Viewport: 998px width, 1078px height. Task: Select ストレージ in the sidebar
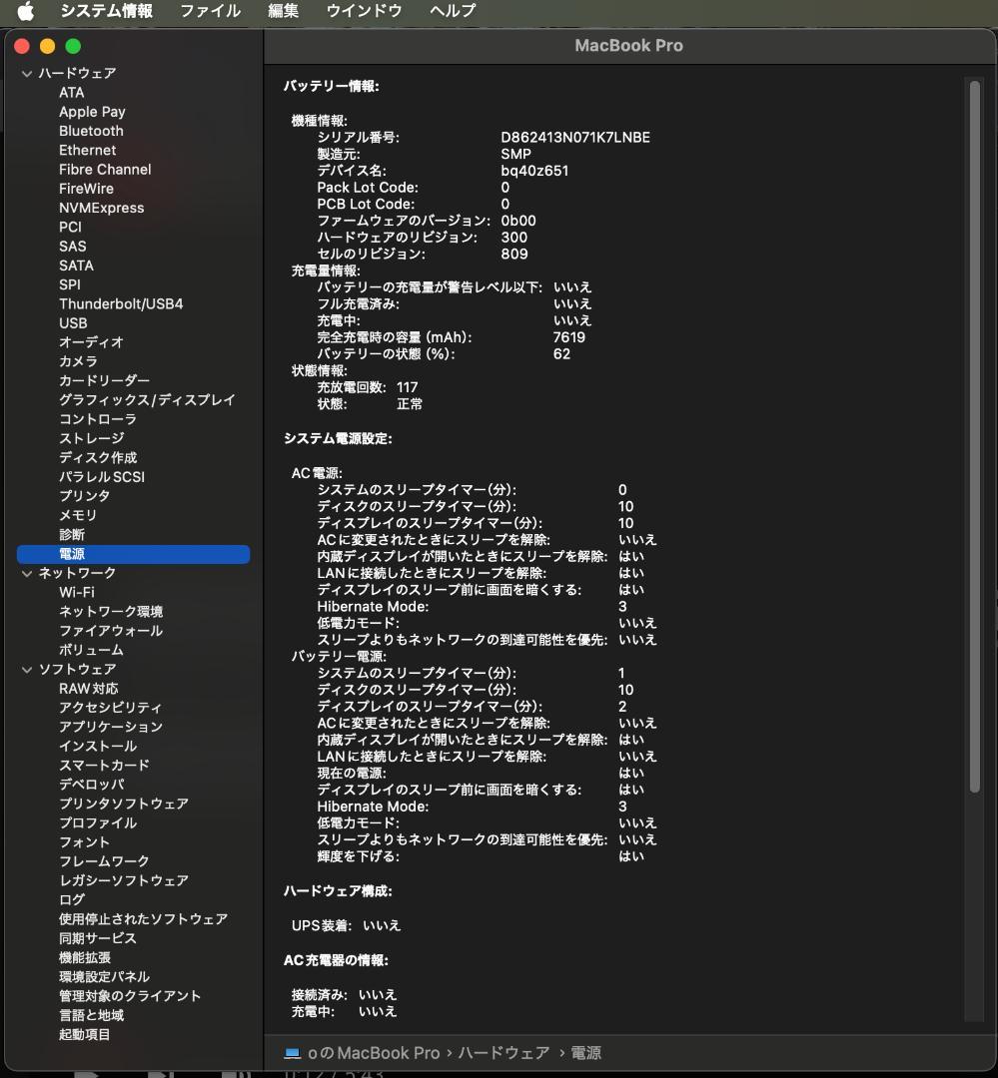click(92, 438)
